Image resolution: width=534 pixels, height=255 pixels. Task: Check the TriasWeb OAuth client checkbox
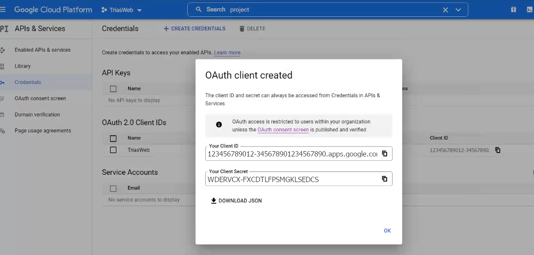pos(113,150)
